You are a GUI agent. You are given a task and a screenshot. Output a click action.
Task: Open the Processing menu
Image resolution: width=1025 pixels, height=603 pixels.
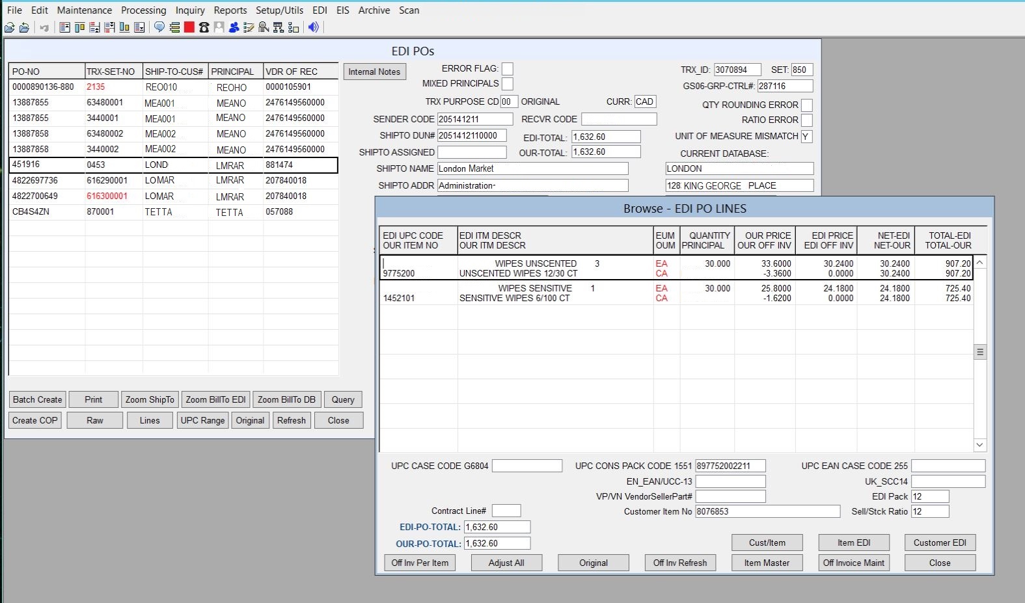click(x=143, y=10)
